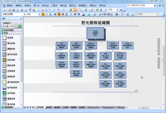Toggle italic text formatting
The width and height of the screenshot is (167, 113).
(47, 14)
